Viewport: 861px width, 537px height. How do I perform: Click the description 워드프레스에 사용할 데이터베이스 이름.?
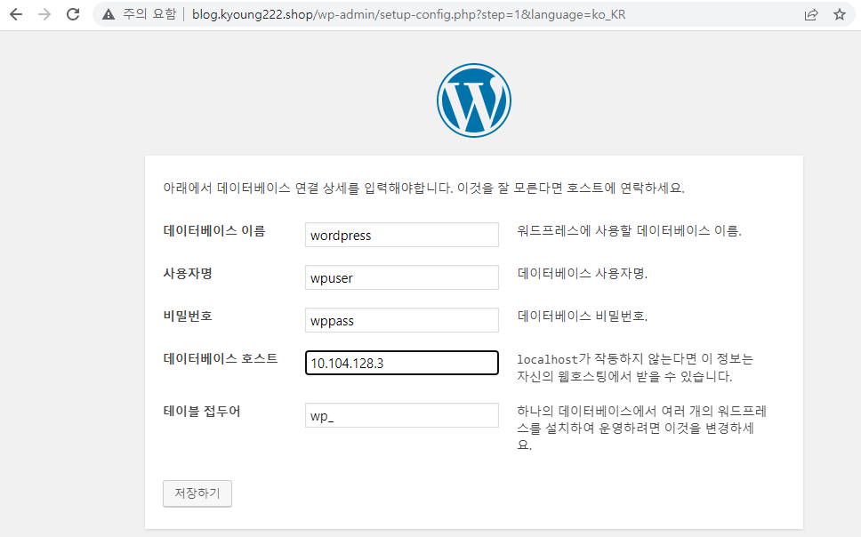click(629, 230)
